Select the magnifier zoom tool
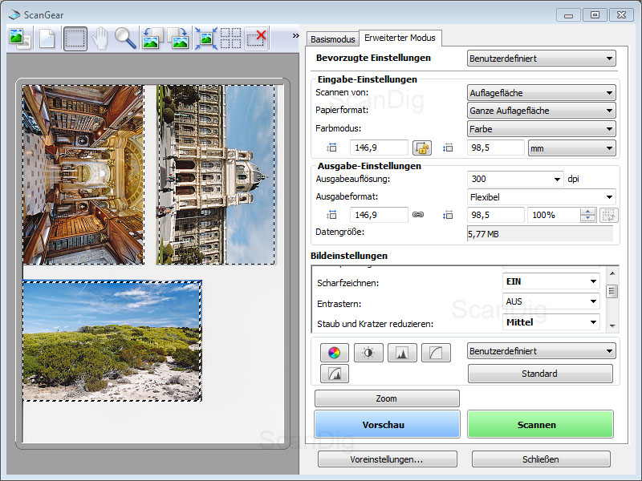This screenshot has height=481, width=642. (x=125, y=38)
